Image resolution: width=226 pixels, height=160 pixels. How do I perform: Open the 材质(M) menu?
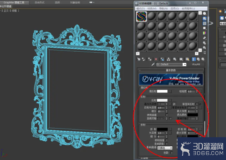pos(152,9)
